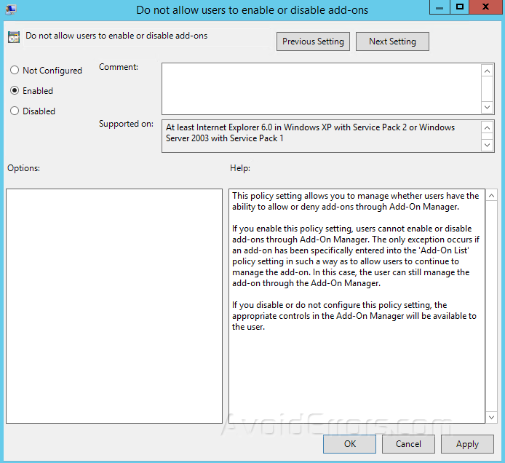The image size is (505, 463).
Task: Cancel the policy dialog
Action: pyautogui.click(x=408, y=444)
